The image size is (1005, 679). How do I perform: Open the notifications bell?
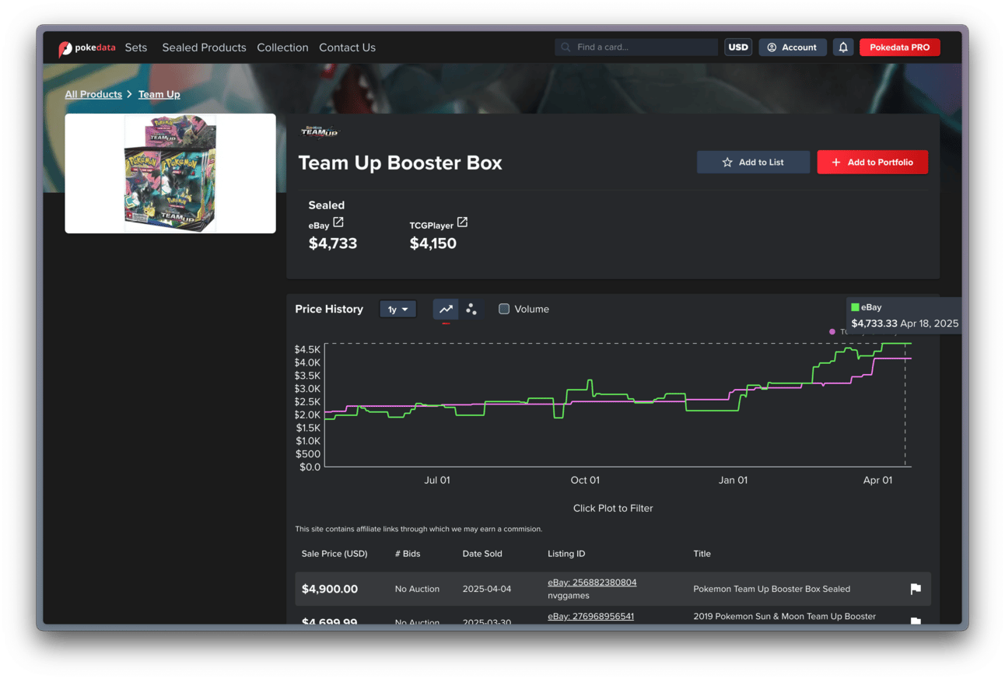(x=842, y=47)
